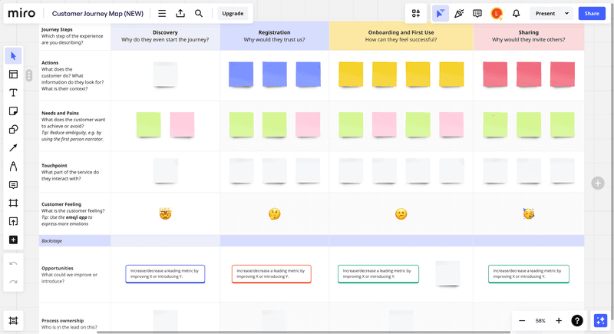This screenshot has height=334, width=614.
Task: Click the green sticky in Discovery Needs
Action: 148,124
